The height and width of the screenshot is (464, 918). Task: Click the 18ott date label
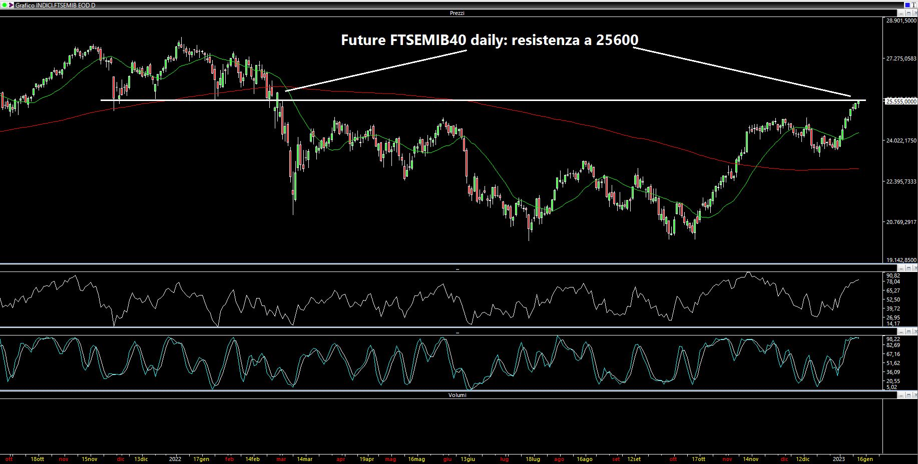38,459
